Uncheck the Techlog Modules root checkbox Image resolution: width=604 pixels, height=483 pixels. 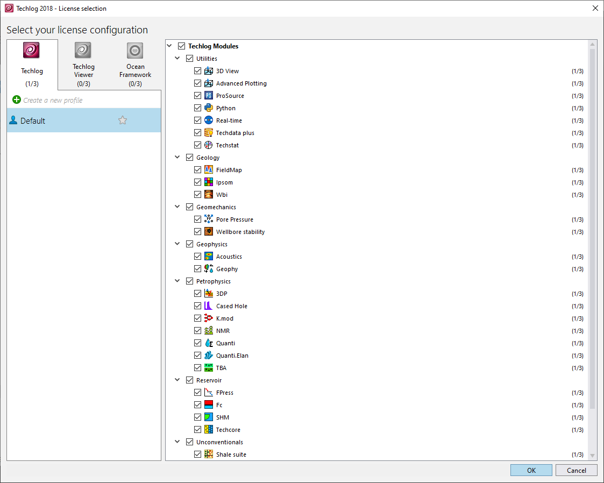[181, 46]
